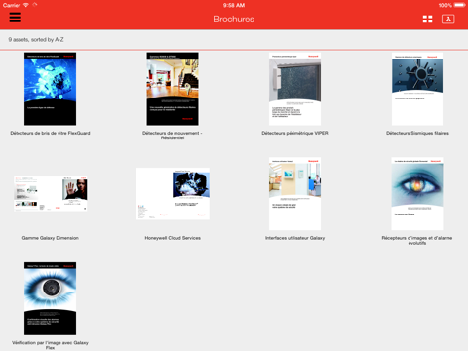Screen dimensions: 468x351
Task: Open Détecteurs de mouvement Résidentiel brochure cover
Action: pyautogui.click(x=173, y=89)
